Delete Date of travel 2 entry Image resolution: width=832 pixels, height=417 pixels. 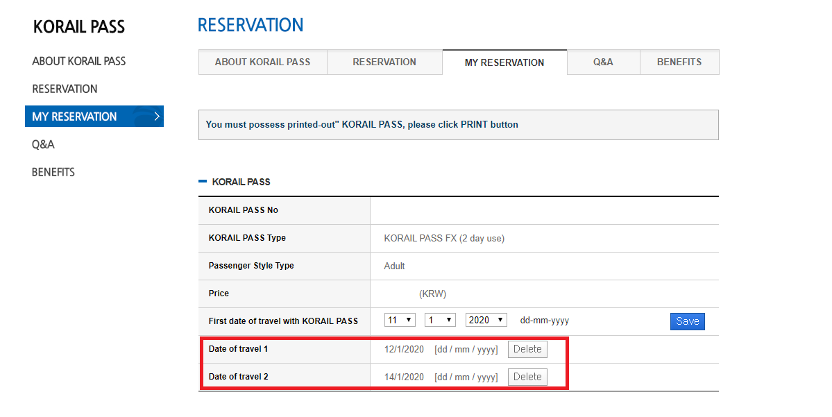pyautogui.click(x=527, y=377)
